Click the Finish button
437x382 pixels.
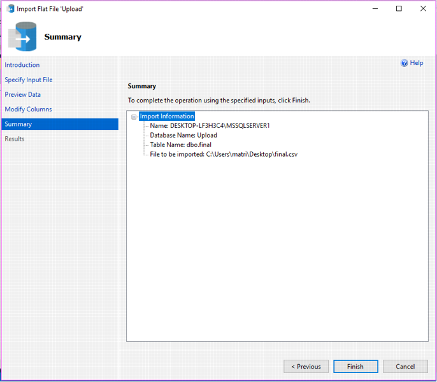[x=355, y=366]
